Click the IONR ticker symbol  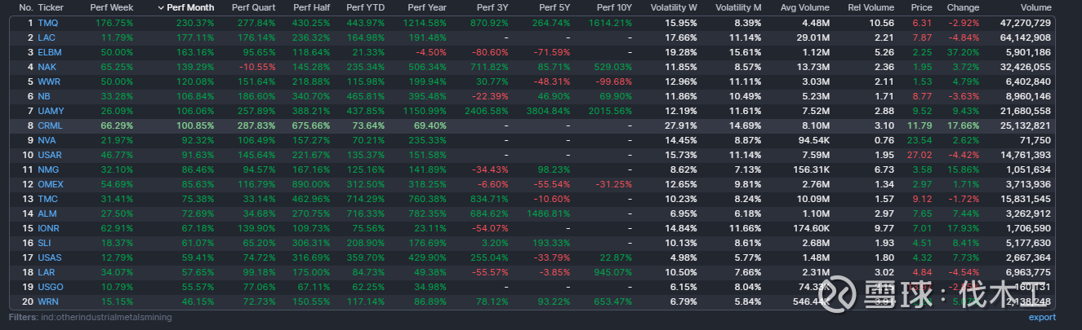[50, 228]
